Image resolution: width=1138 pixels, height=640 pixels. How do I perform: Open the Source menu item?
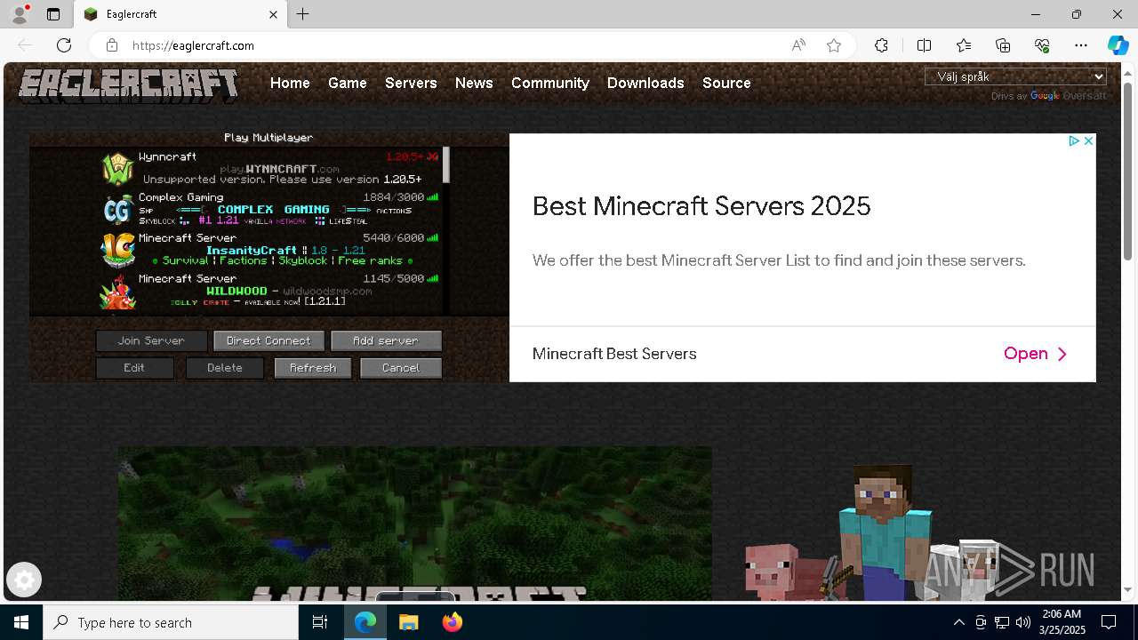point(726,83)
